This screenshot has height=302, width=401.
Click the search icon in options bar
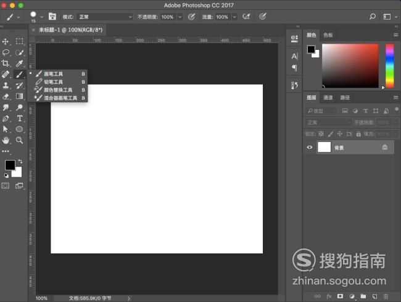click(x=373, y=17)
